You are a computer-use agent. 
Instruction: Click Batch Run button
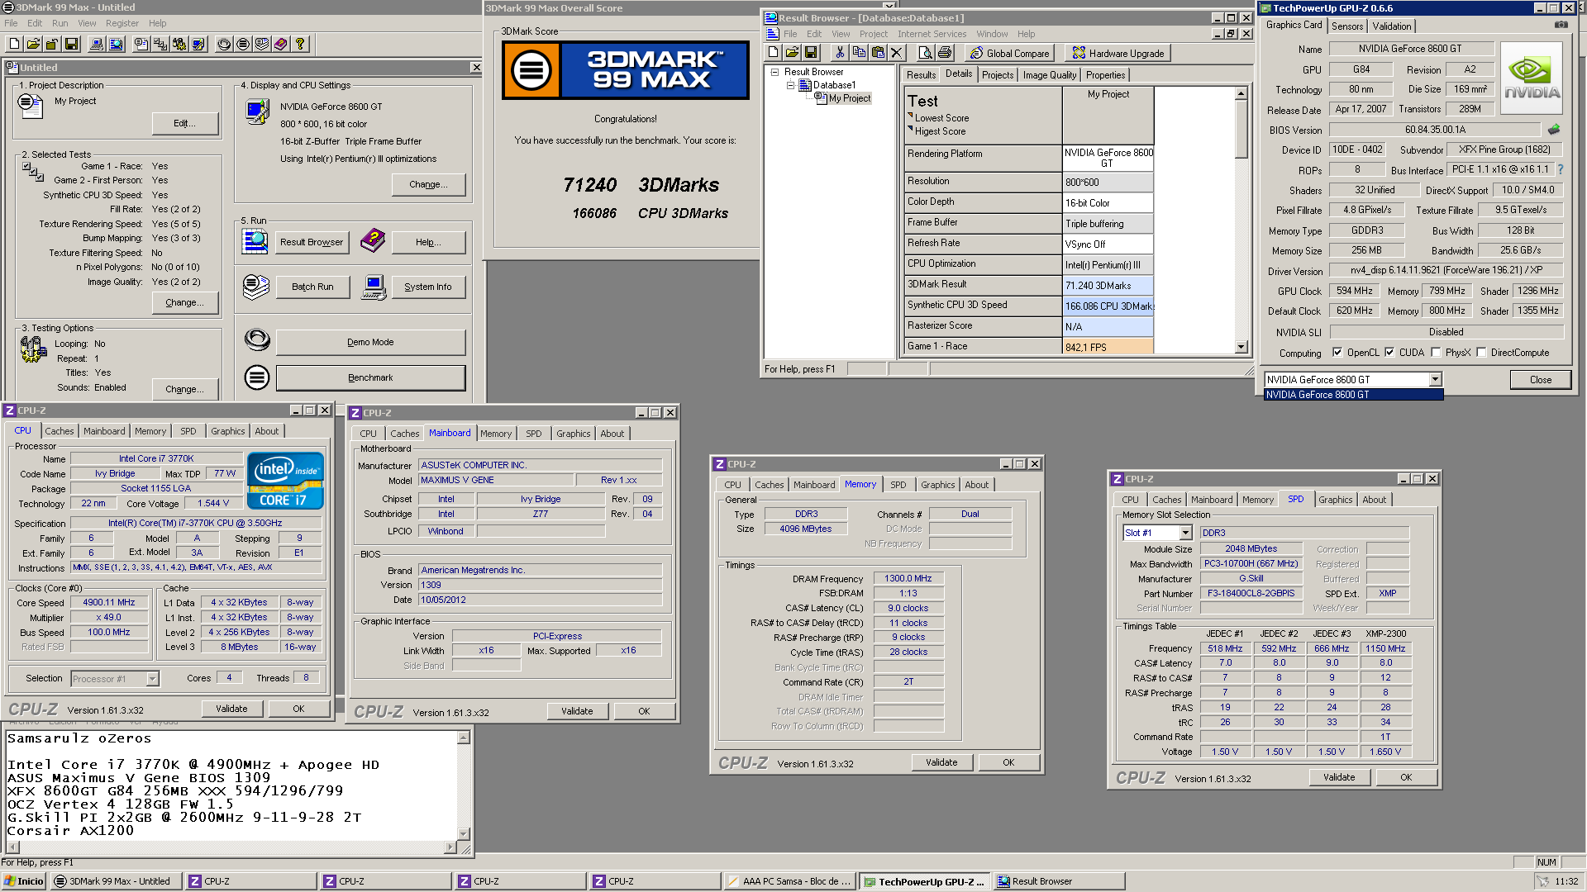pyautogui.click(x=312, y=287)
